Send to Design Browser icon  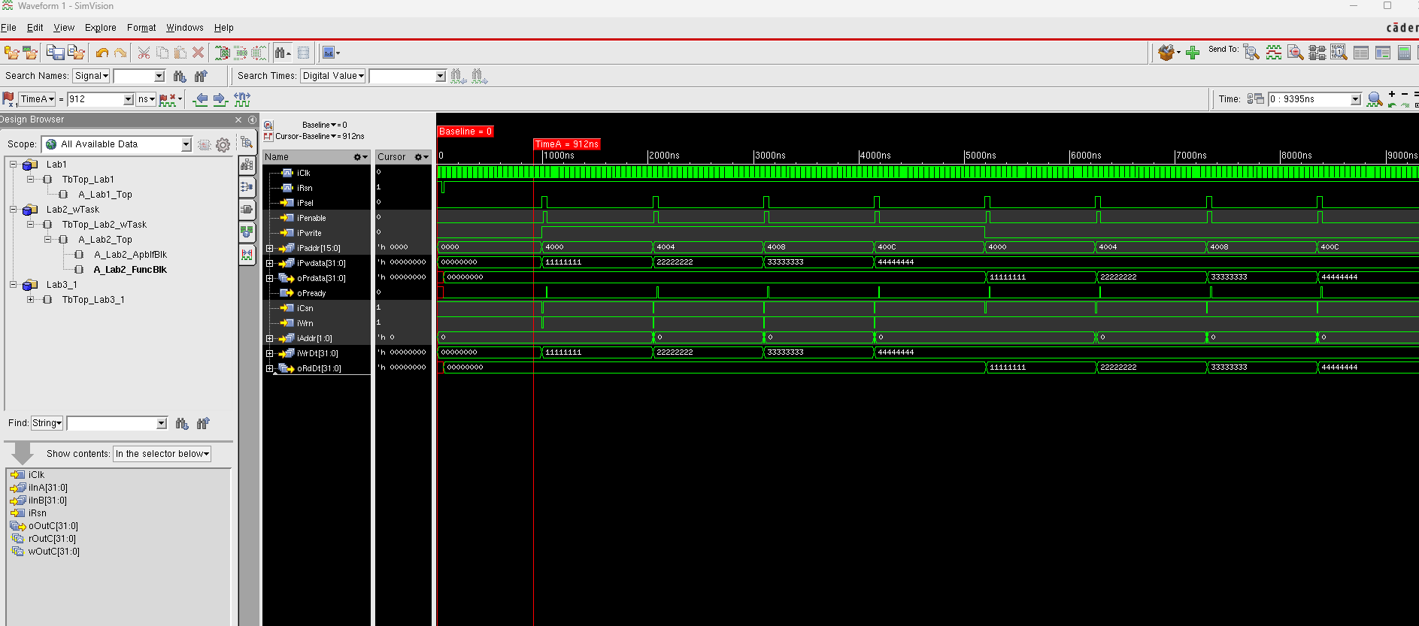pos(1251,53)
